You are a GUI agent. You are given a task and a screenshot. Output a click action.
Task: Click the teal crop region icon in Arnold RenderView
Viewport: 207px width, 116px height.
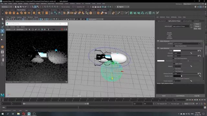pyautogui.click(x=42, y=29)
